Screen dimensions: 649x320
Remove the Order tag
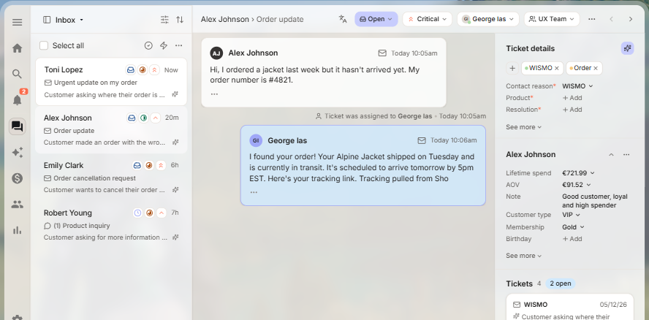pyautogui.click(x=596, y=68)
